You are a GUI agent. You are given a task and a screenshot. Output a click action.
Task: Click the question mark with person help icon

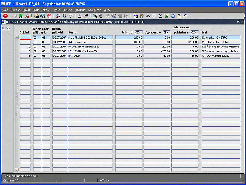(179, 16)
